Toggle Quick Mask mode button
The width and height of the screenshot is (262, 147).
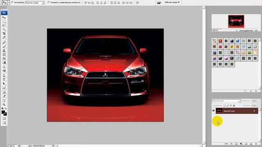4,118
